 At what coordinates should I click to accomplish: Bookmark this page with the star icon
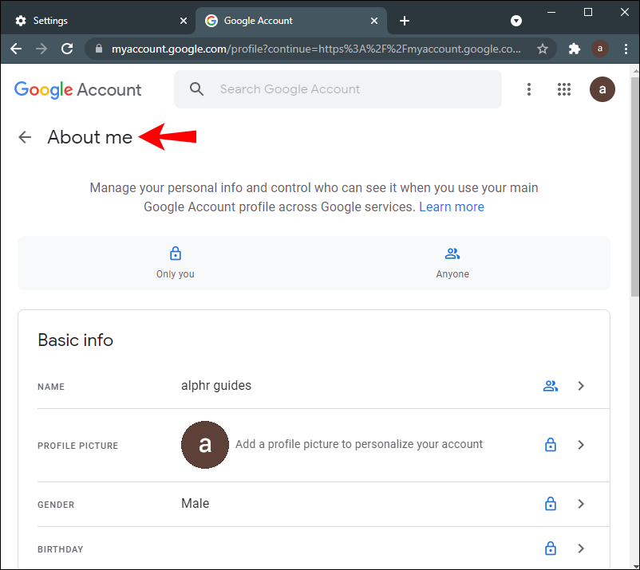(x=542, y=49)
